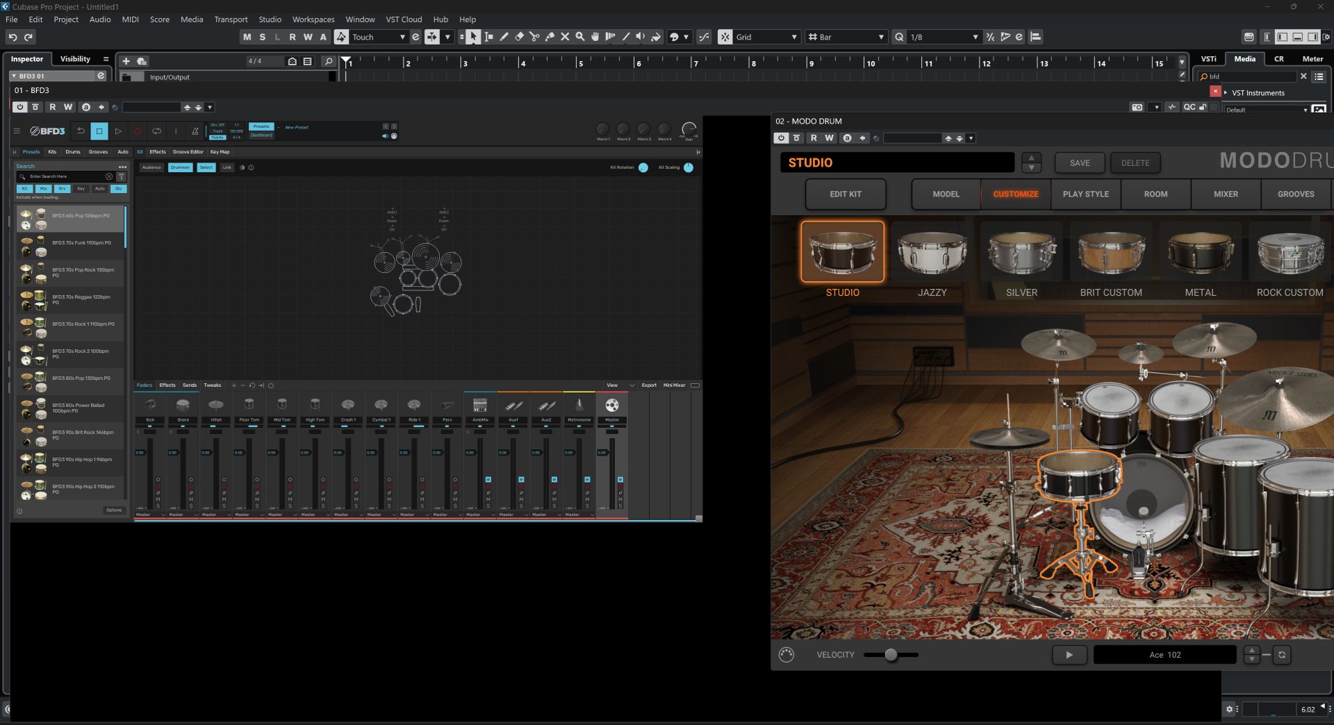Toggle the BFD3 loop button
1334x725 pixels.
click(156, 131)
